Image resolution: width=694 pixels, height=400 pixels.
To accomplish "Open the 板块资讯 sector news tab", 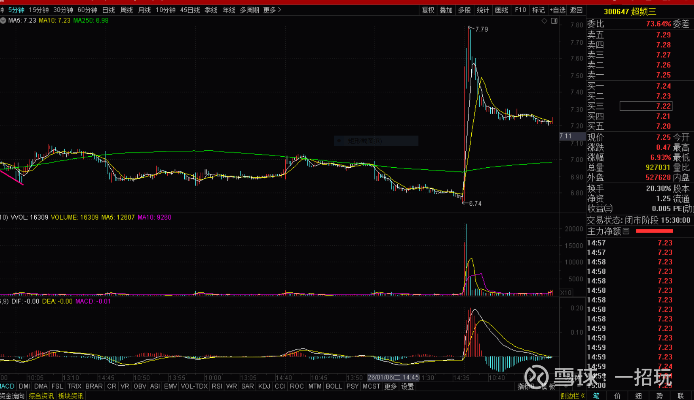I will pyautogui.click(x=71, y=396).
